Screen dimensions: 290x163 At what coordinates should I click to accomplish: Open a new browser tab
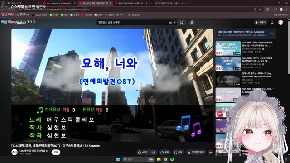coord(188,3)
